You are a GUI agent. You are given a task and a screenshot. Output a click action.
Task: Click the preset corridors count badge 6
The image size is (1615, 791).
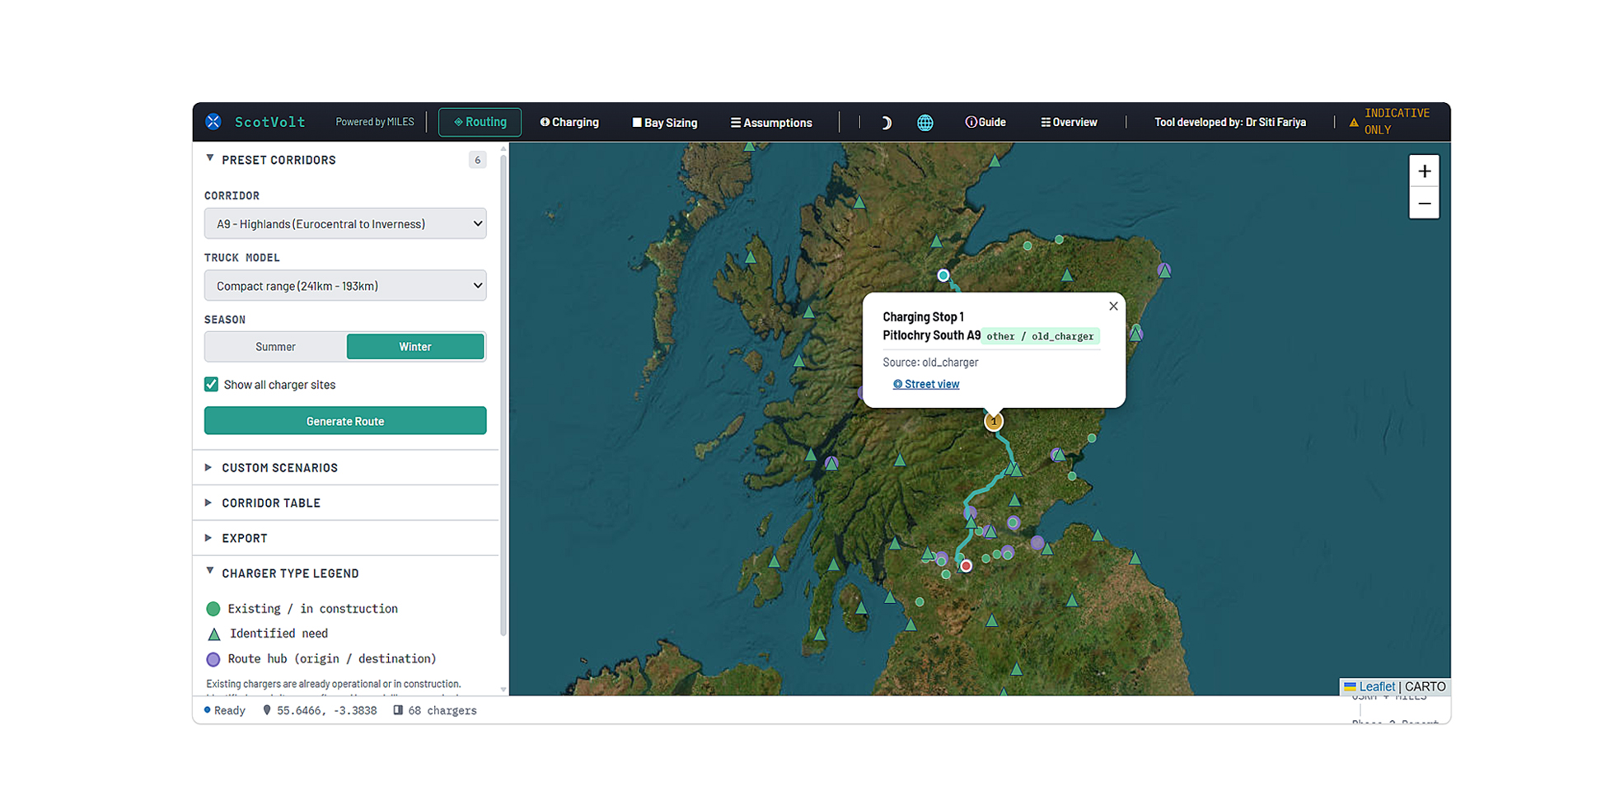[x=477, y=160]
